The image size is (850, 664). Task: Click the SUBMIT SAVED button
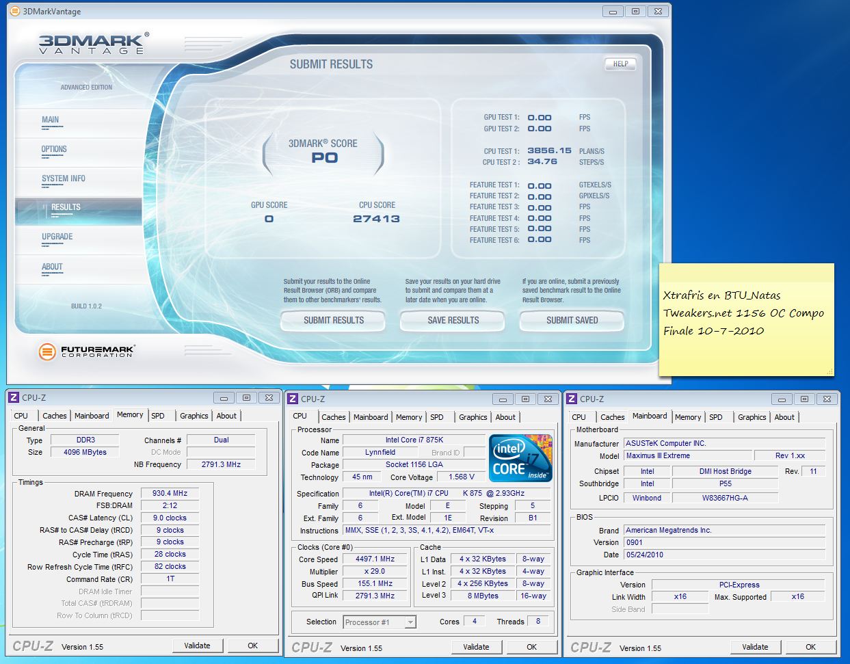click(x=572, y=320)
